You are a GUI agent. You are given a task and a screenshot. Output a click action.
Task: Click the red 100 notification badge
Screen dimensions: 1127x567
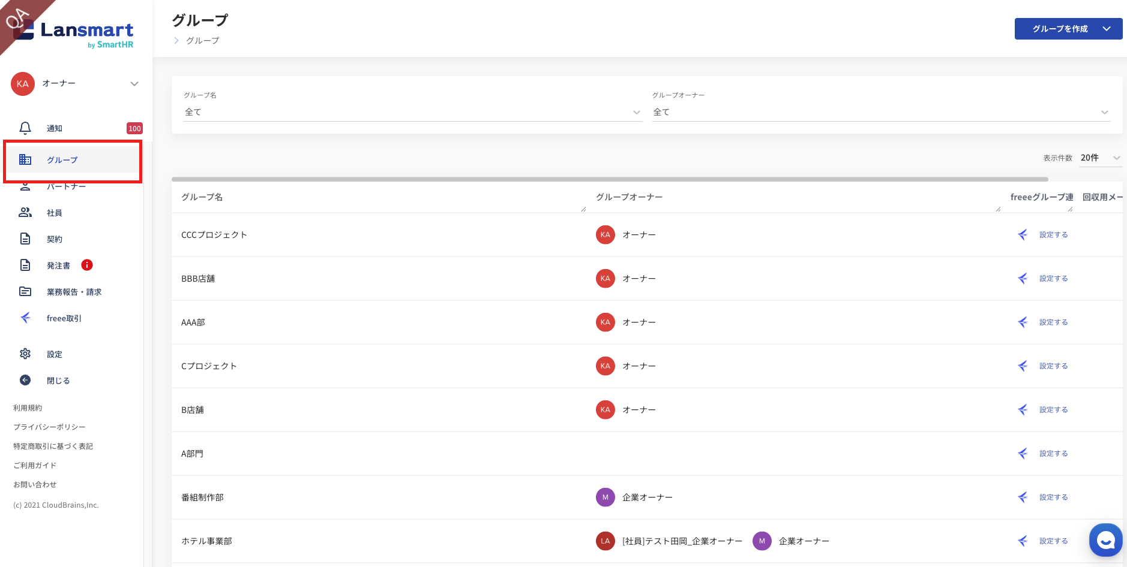tap(134, 128)
